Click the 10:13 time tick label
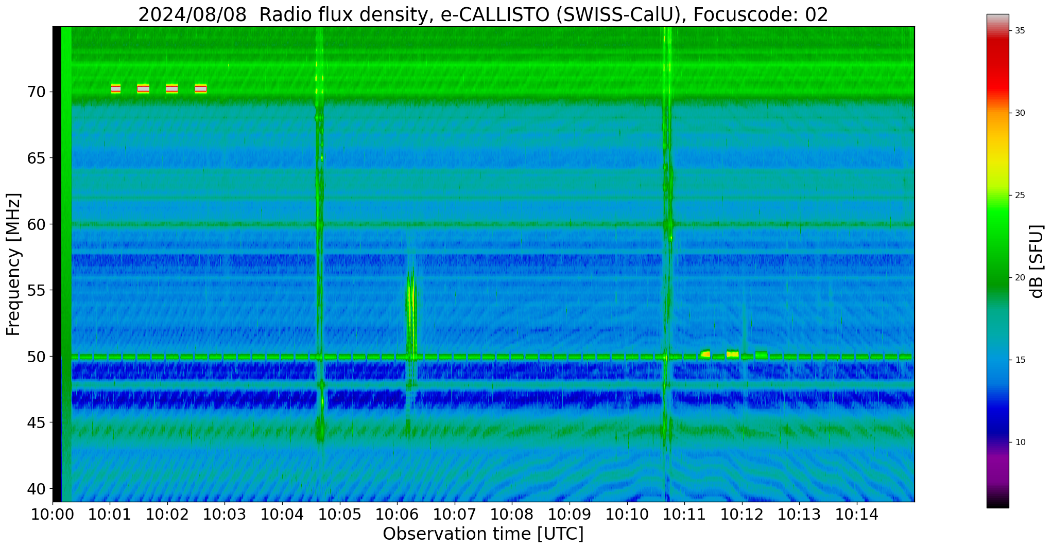Viewport: 1052px width, 549px height. (799, 515)
